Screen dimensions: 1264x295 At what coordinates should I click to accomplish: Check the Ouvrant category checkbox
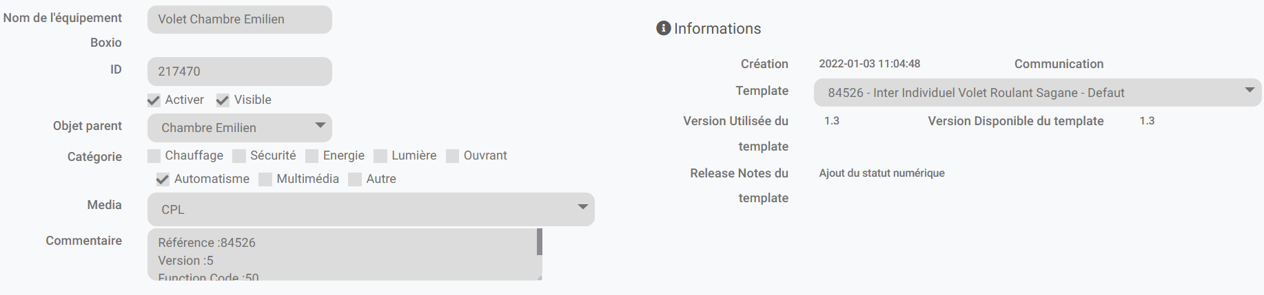(x=453, y=156)
